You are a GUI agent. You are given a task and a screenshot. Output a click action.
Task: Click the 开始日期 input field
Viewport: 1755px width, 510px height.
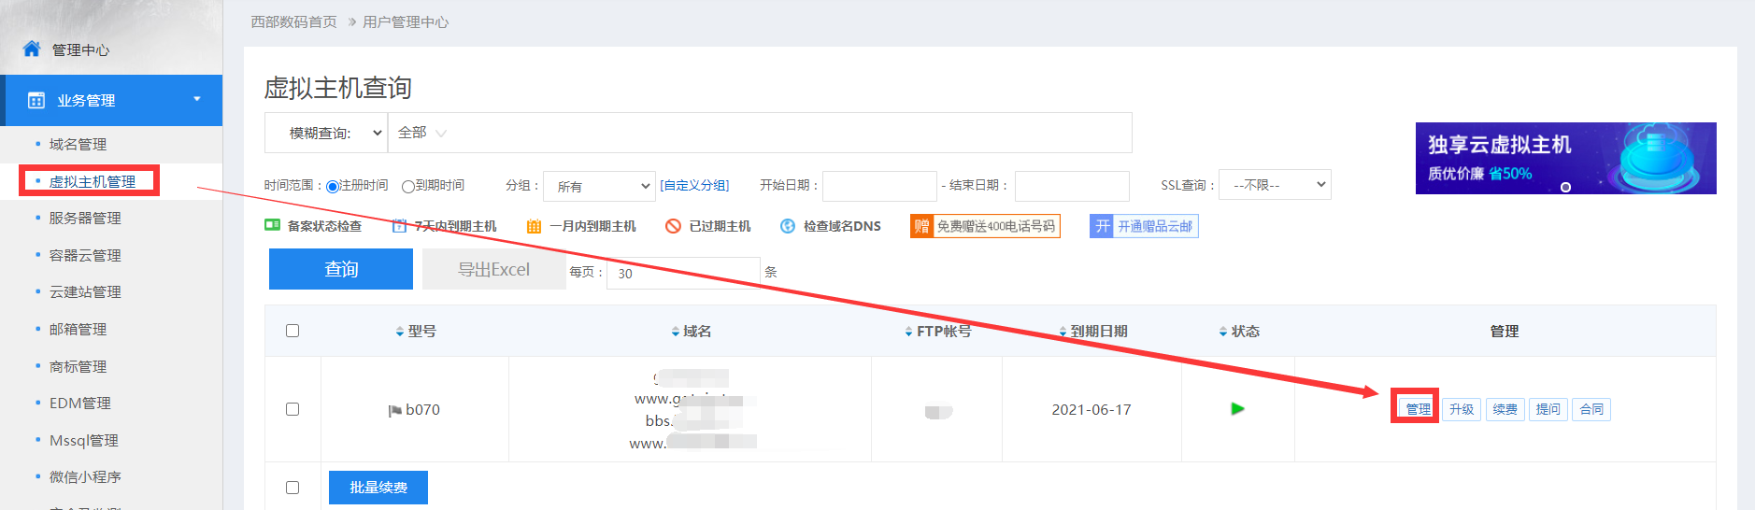tap(879, 186)
